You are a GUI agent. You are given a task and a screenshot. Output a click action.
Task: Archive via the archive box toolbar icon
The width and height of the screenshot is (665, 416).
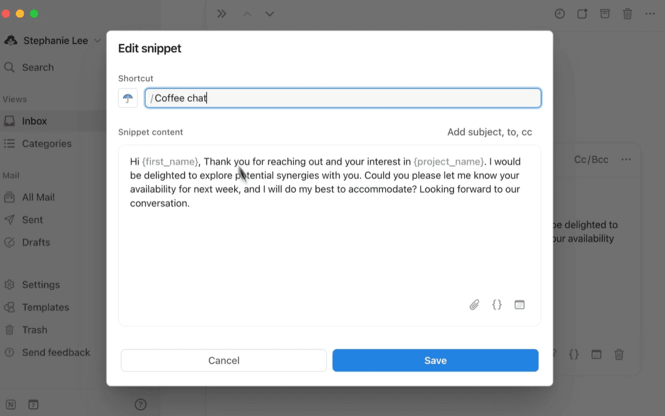click(604, 13)
